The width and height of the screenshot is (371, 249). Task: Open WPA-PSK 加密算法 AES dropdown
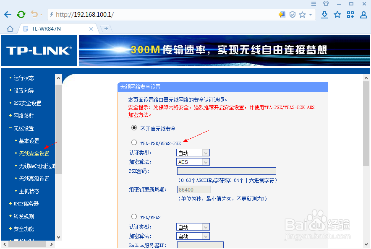click(x=193, y=162)
